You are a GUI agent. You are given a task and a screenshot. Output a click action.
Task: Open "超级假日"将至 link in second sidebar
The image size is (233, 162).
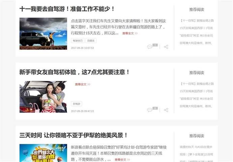click(x=197, y=99)
